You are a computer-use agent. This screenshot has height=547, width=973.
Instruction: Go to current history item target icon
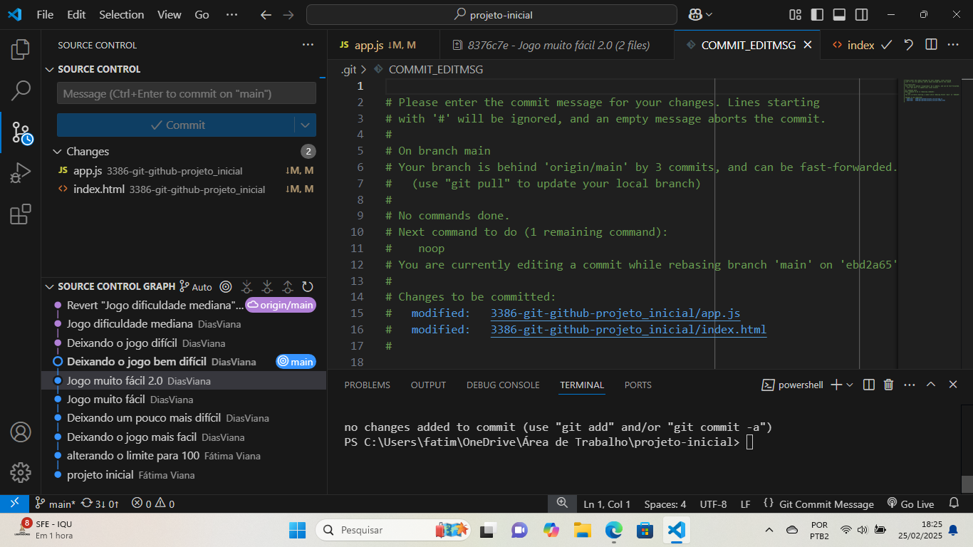[x=226, y=286]
